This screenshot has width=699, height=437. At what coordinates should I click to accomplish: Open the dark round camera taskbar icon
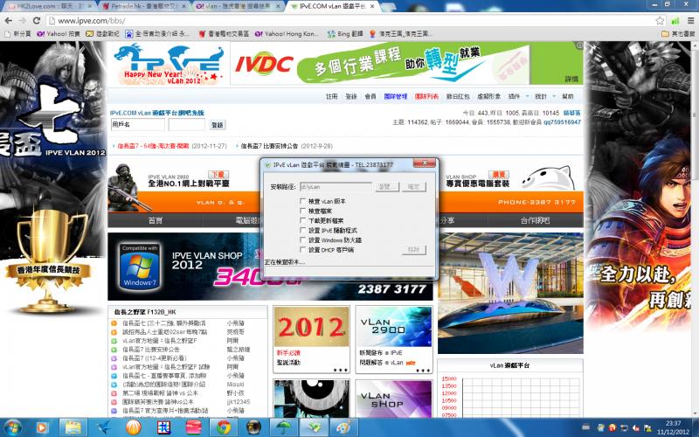253,427
